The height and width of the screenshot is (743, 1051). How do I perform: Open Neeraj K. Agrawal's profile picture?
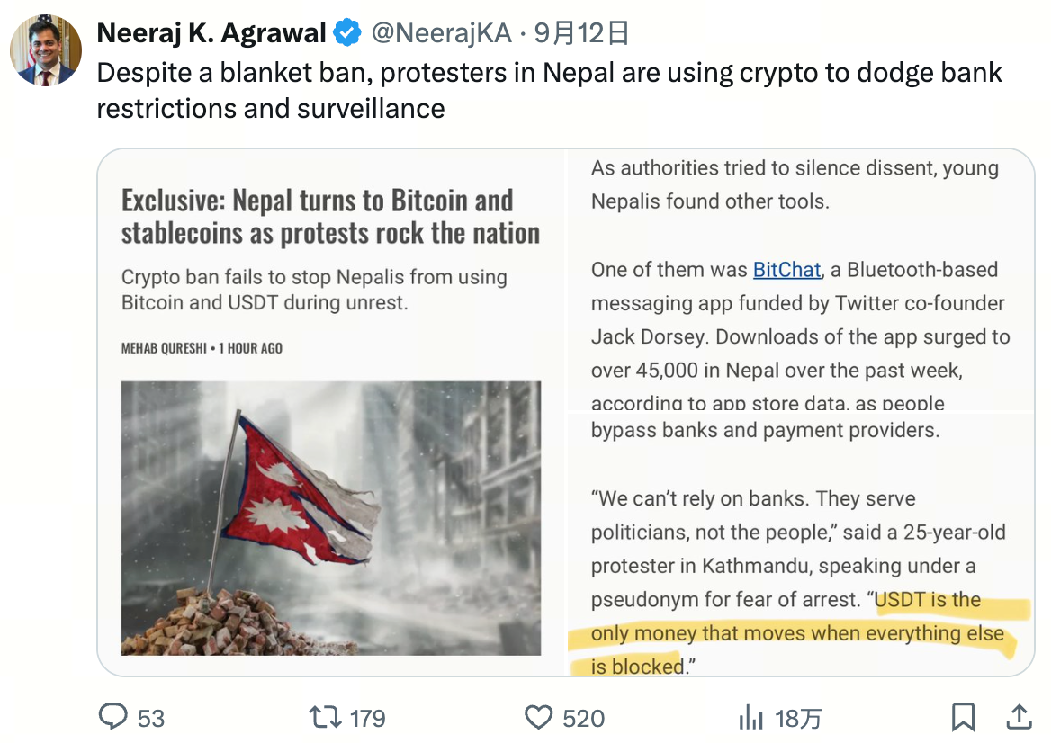(x=46, y=50)
